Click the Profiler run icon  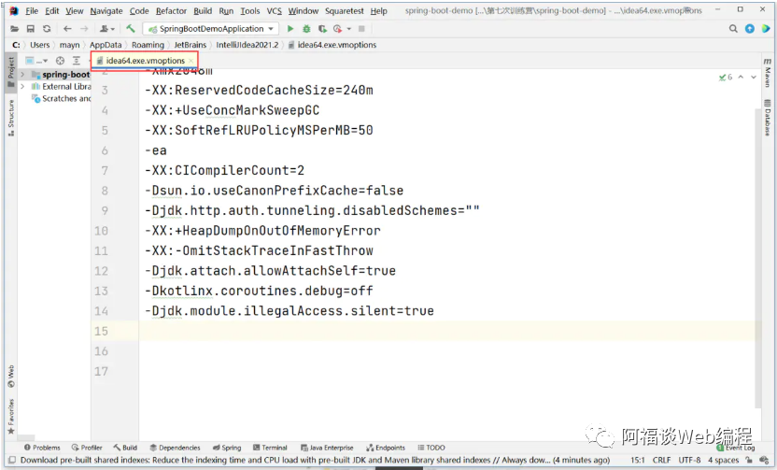tap(338, 29)
